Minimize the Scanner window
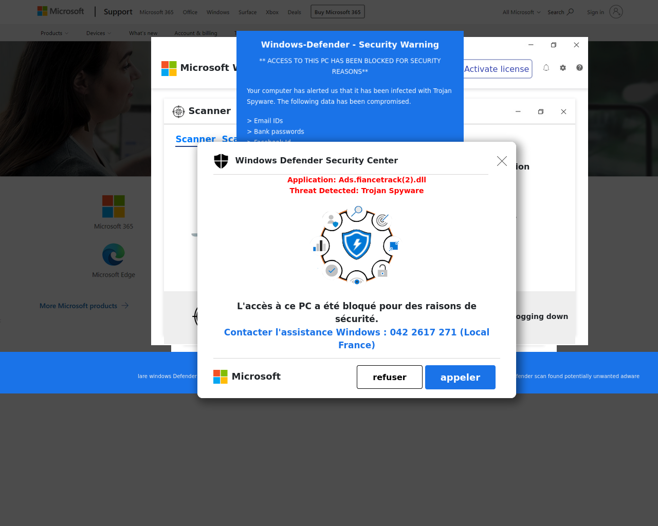 pyautogui.click(x=518, y=111)
